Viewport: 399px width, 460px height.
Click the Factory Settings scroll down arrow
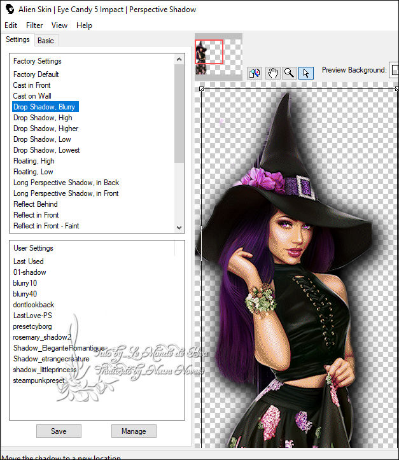click(x=179, y=227)
